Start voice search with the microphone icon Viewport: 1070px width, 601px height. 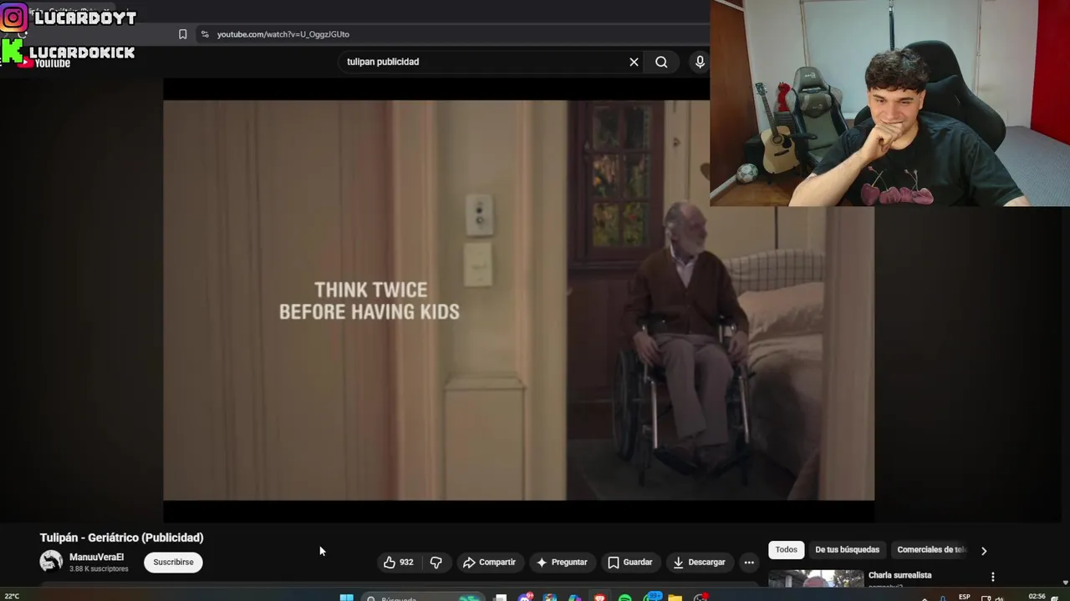700,62
